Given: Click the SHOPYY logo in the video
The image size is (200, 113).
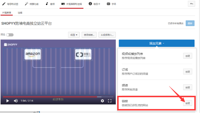Looking at the screenshot, I should (11, 44).
